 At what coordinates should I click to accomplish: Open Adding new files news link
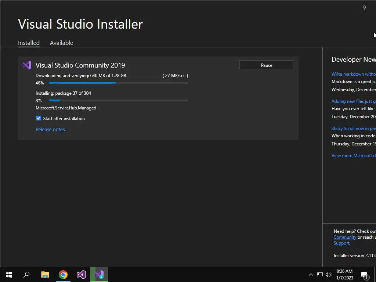[354, 101]
